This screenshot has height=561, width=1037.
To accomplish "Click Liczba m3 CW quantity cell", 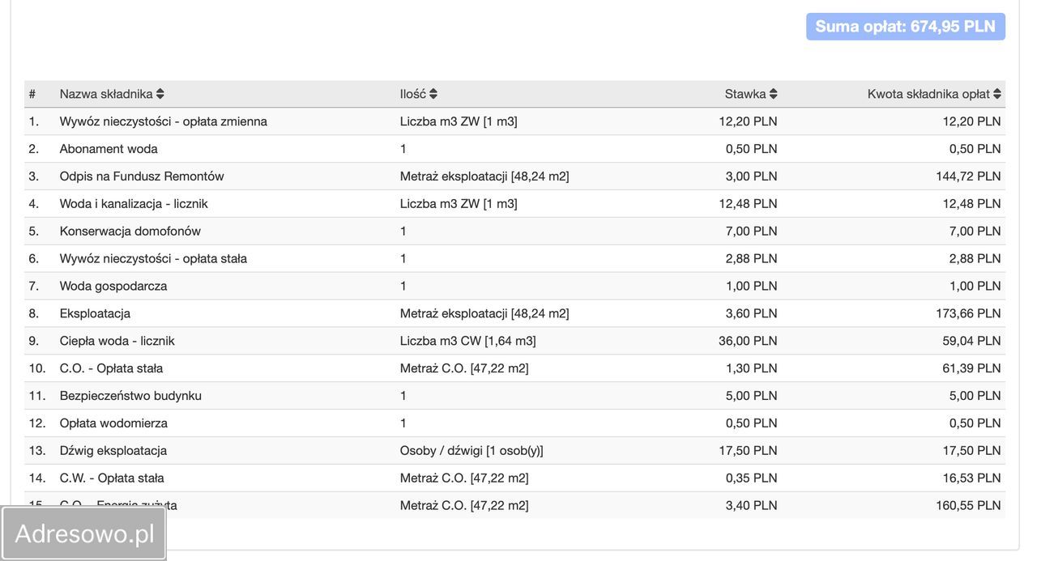I will (x=467, y=341).
